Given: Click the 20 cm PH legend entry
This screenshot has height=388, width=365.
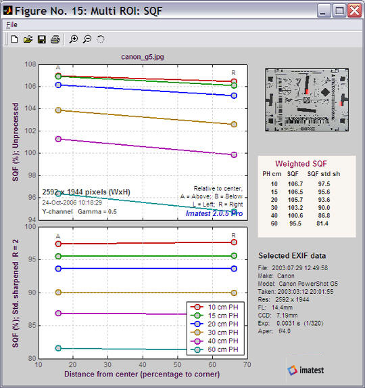Looking at the screenshot, I should tap(214, 324).
